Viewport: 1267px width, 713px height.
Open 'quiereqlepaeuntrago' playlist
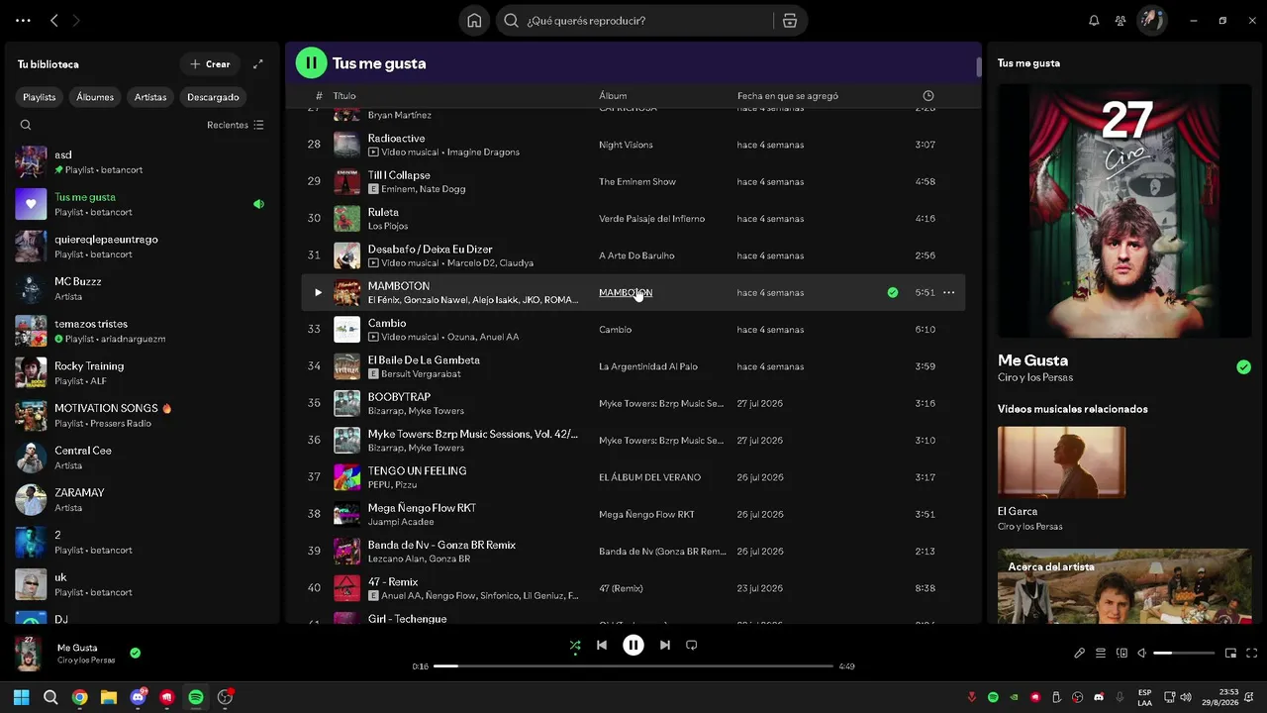[x=141, y=247]
